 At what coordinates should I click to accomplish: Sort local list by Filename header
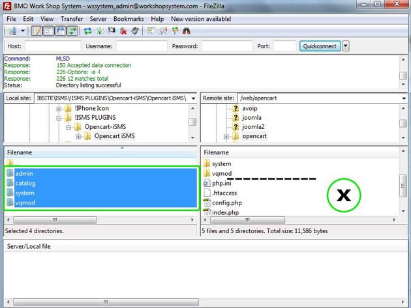[x=100, y=152]
